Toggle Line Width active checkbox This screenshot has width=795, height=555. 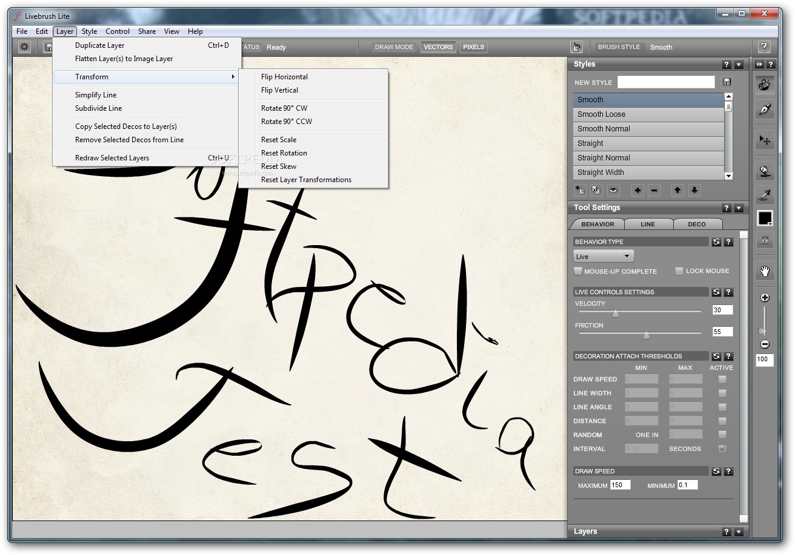tap(722, 393)
